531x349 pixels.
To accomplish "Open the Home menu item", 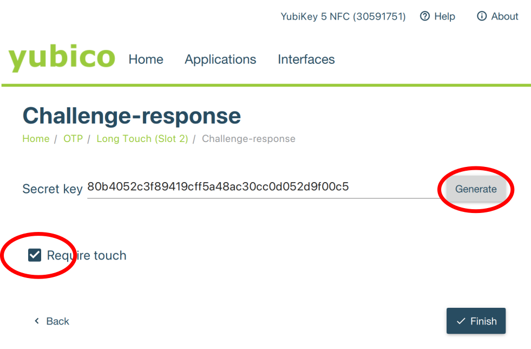I will click(146, 60).
